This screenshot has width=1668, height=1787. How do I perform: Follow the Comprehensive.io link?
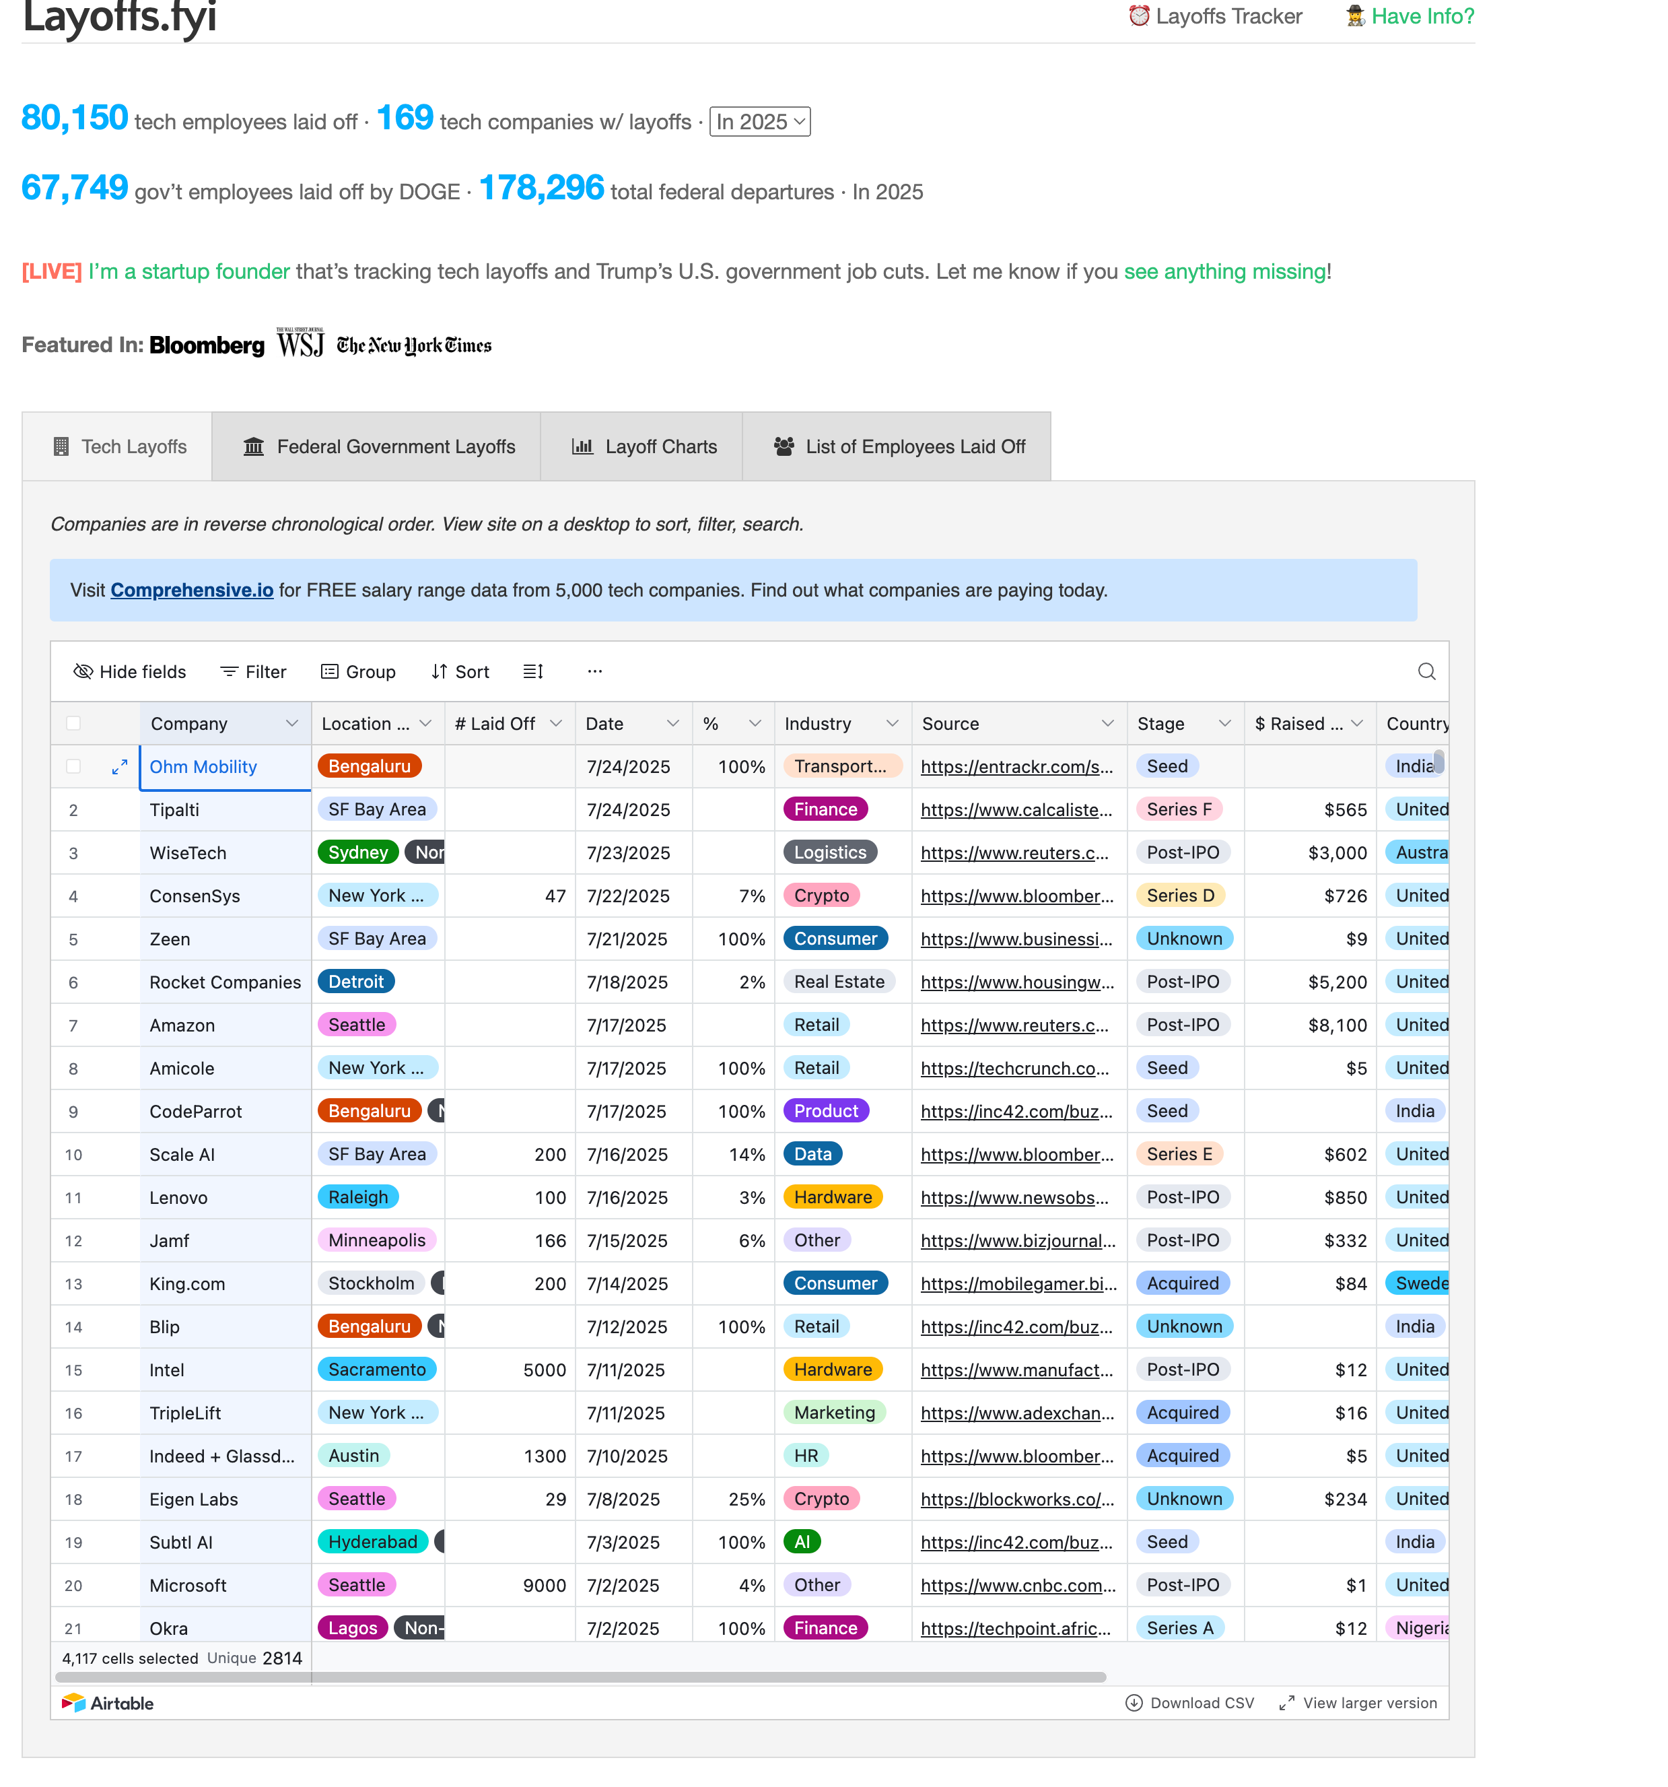click(191, 590)
